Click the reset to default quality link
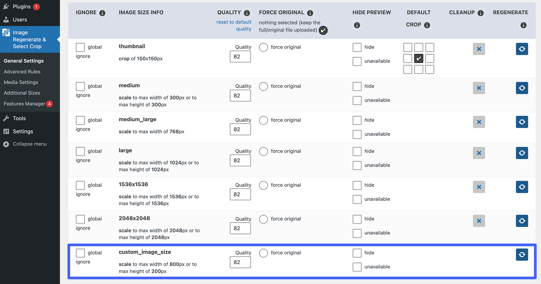The image size is (541, 284). point(234,25)
